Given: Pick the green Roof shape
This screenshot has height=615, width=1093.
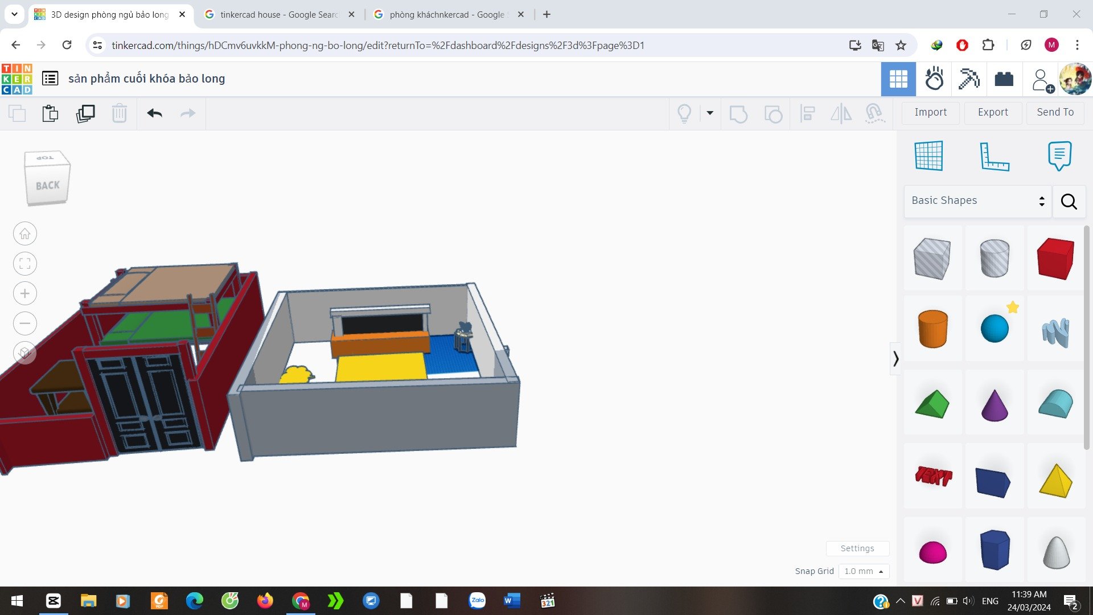Looking at the screenshot, I should point(932,404).
